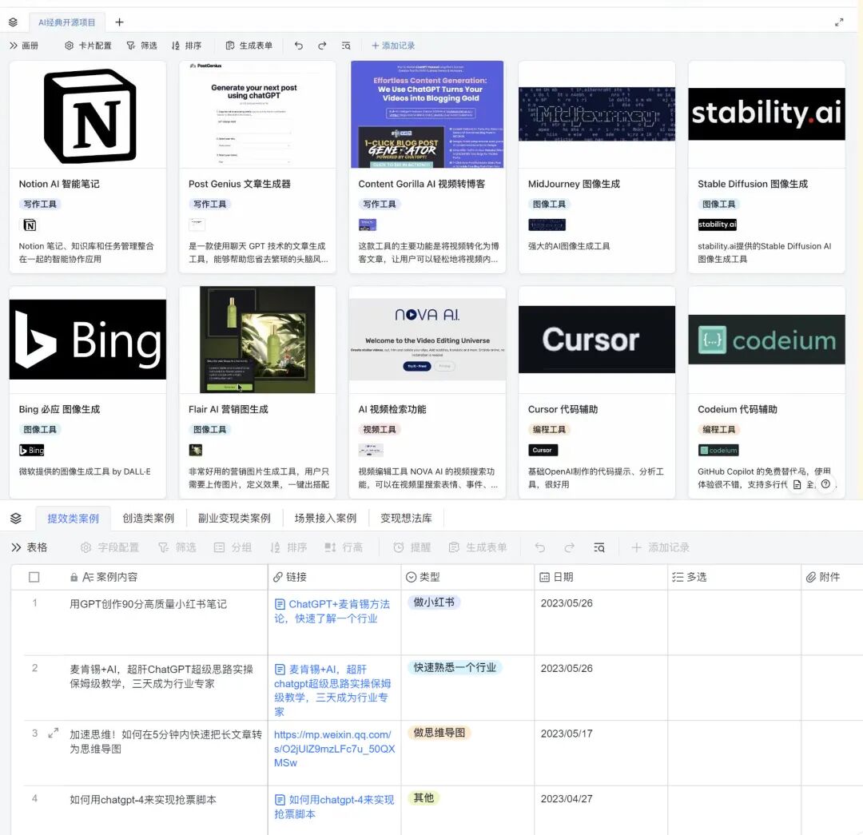This screenshot has width=863, height=835.
Task: Tick the select-all checkbox in table header
Action: [x=34, y=577]
